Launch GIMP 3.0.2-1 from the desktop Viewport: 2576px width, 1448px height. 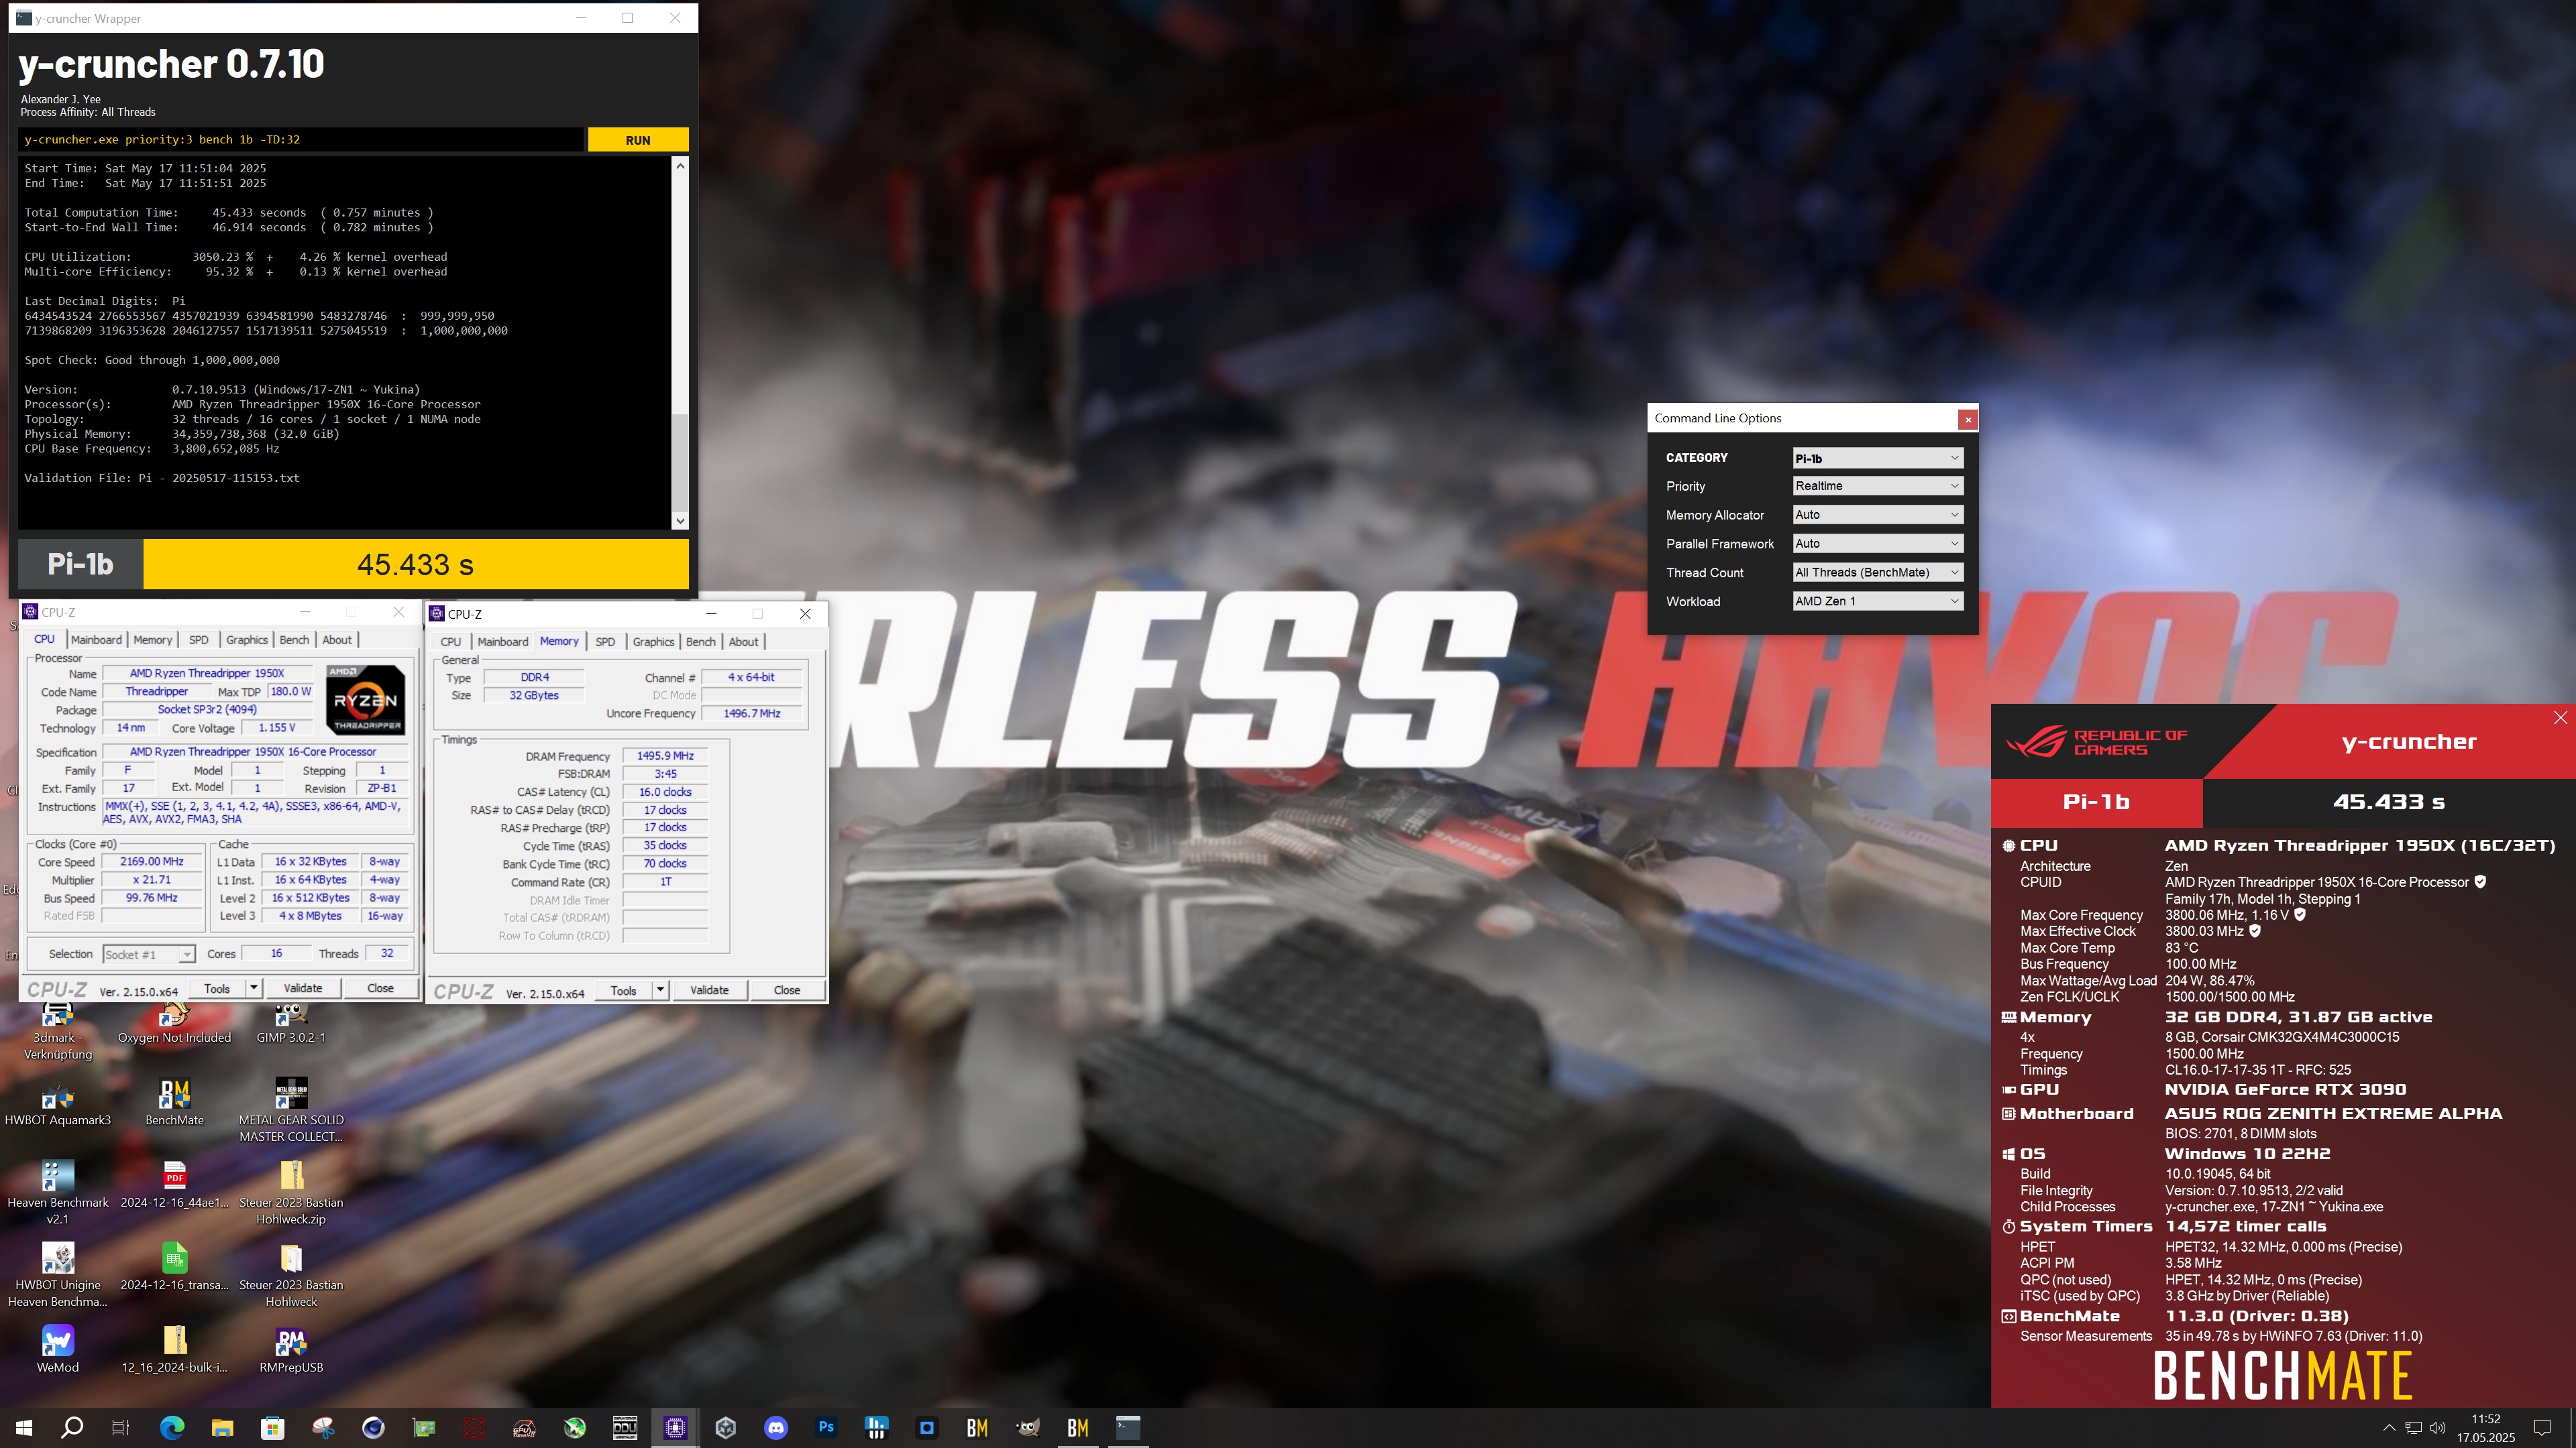tap(291, 1024)
